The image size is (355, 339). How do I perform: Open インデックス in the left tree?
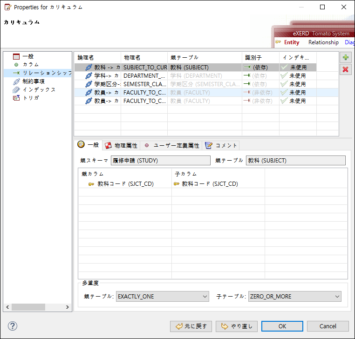click(x=39, y=89)
